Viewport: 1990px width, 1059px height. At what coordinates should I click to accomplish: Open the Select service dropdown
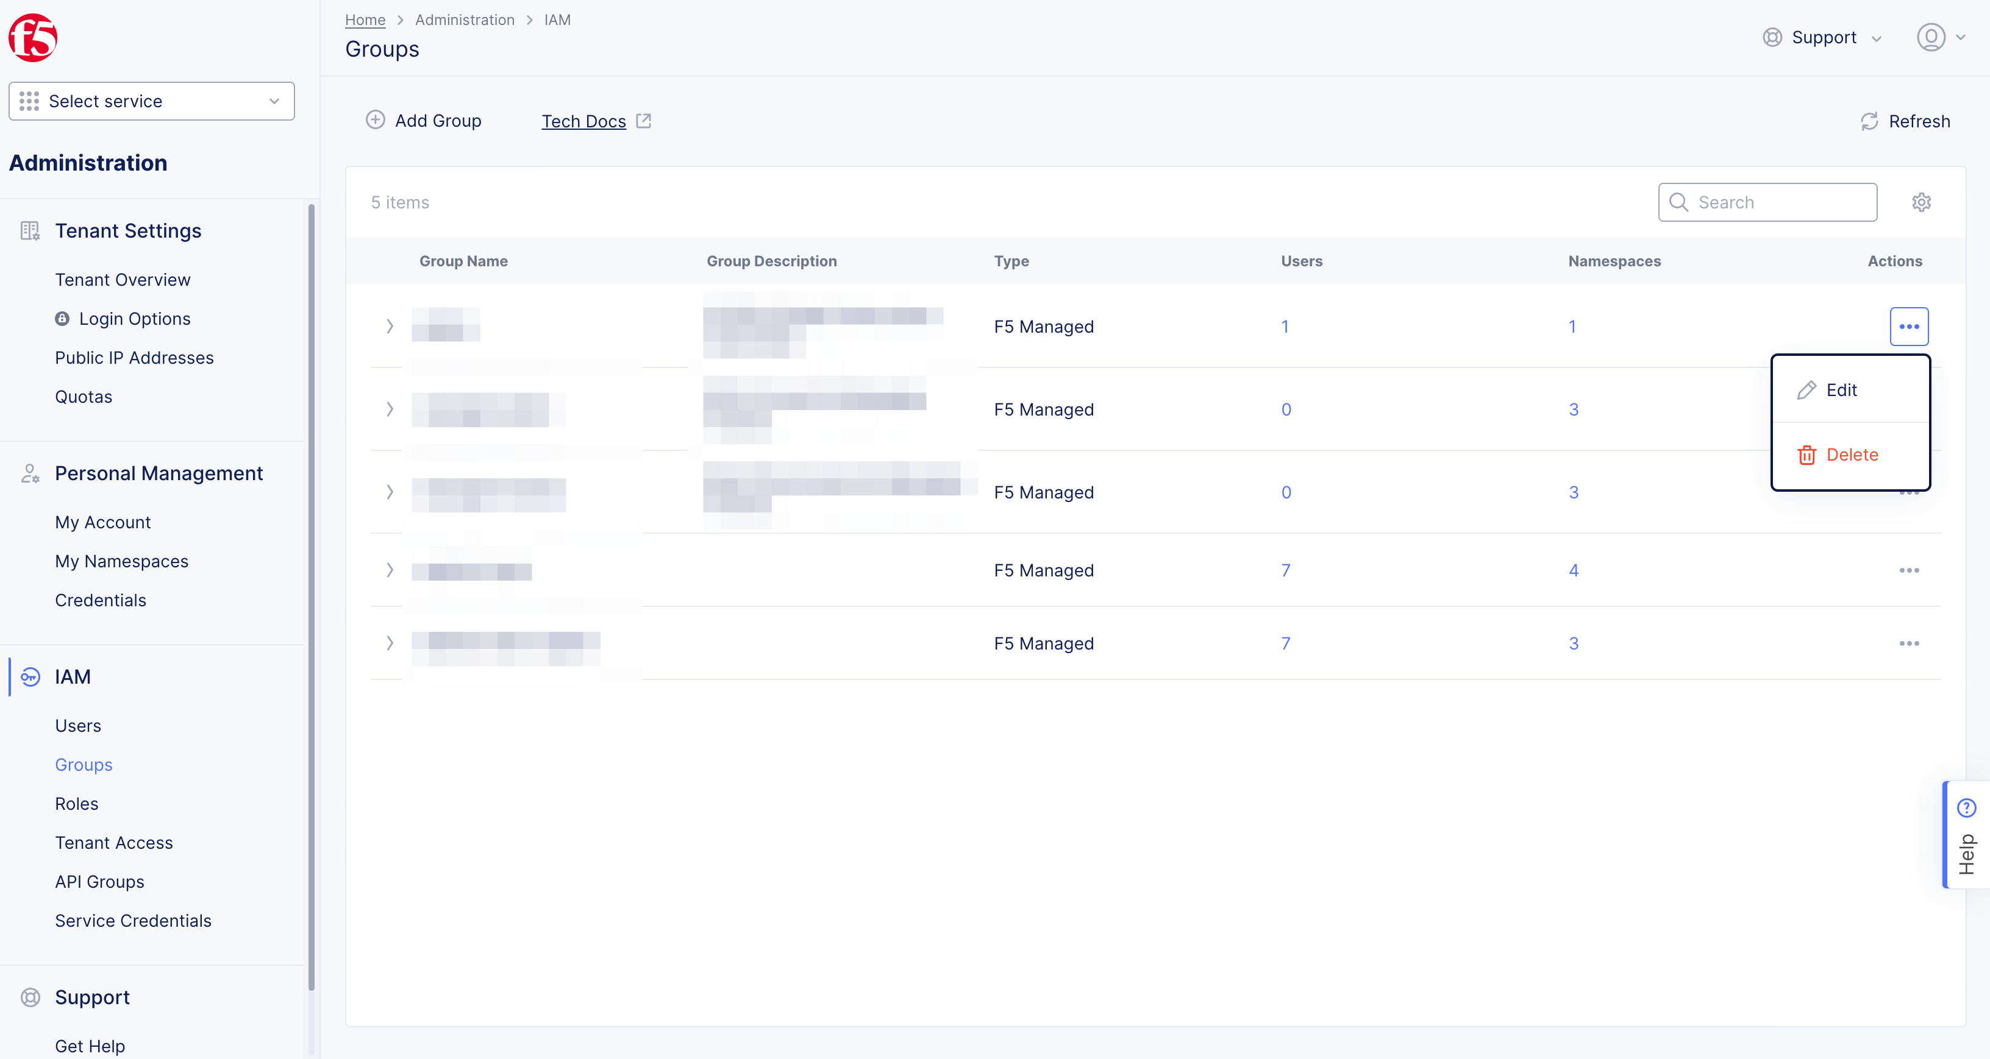(x=151, y=101)
